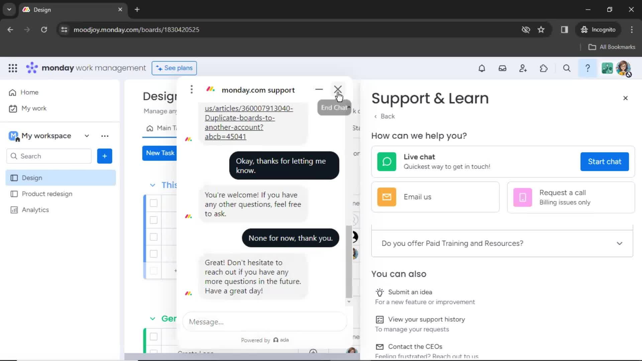
Task: Close the Support & Learn panel
Action: (625, 98)
